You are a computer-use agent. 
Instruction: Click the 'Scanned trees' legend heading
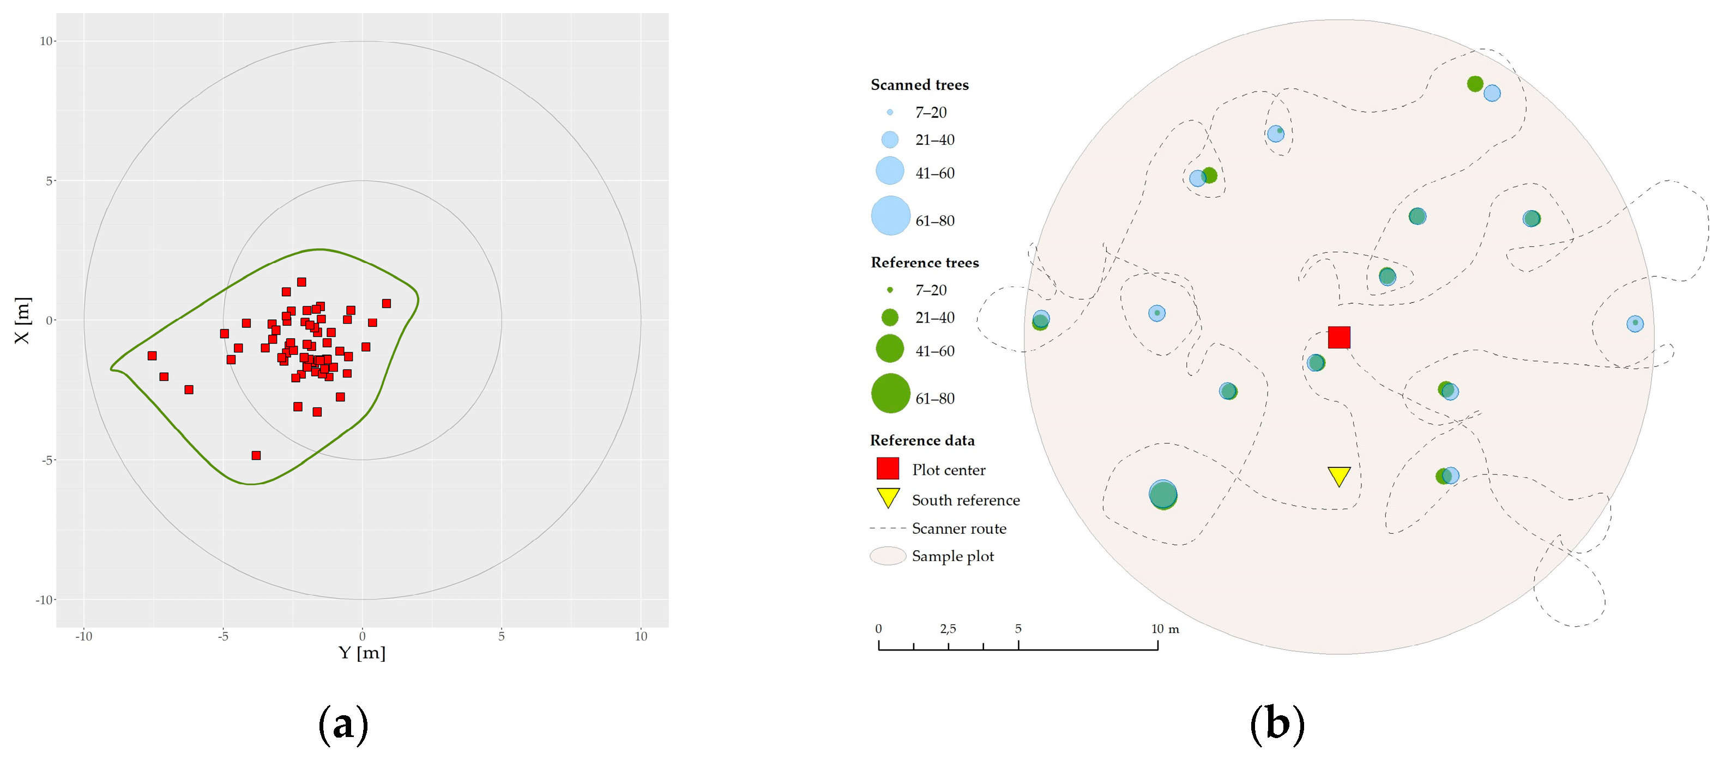coord(919,85)
